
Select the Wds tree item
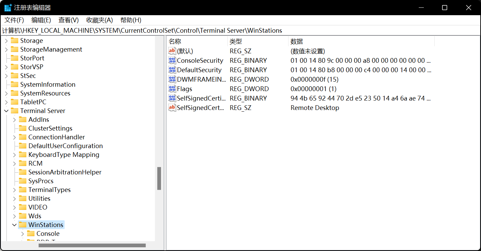pyautogui.click(x=35, y=216)
